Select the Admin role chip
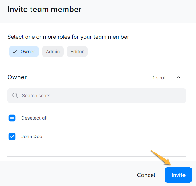The height and width of the screenshot is (186, 196). (x=53, y=52)
